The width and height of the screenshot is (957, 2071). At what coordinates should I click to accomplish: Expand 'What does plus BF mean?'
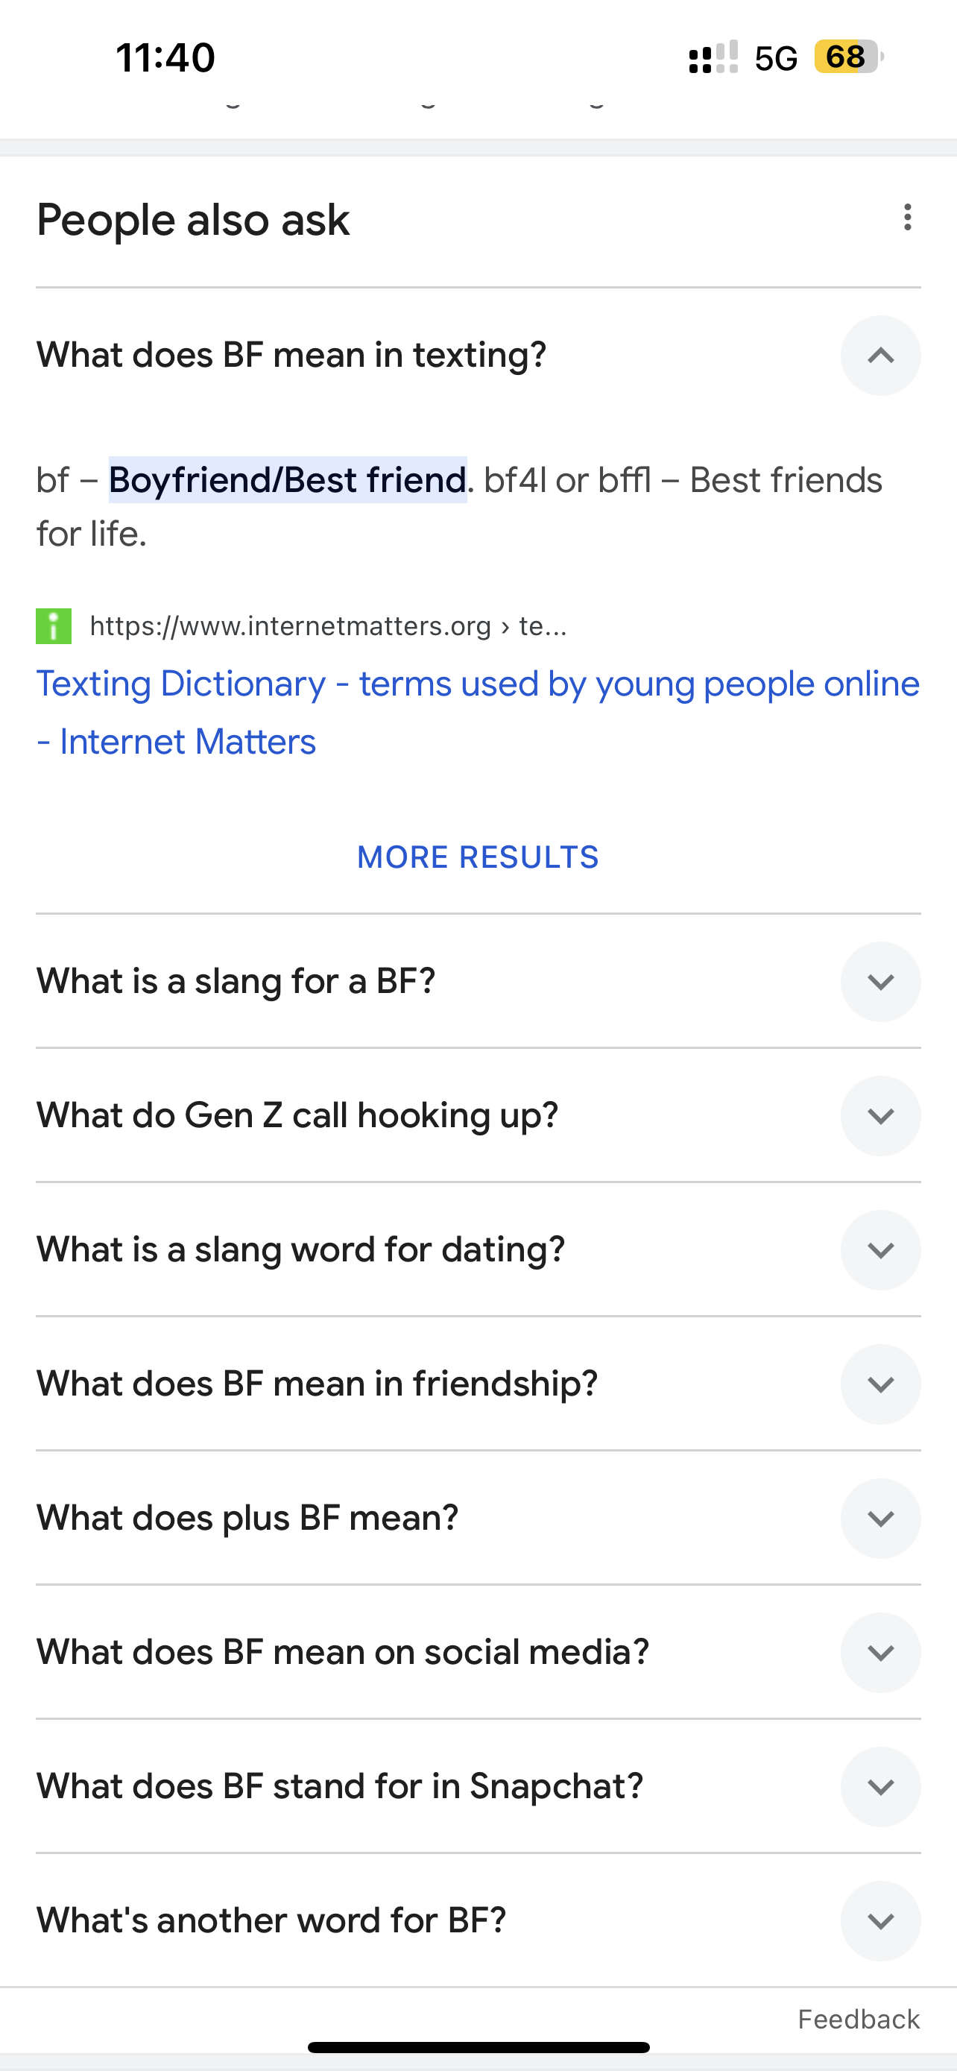pyautogui.click(x=880, y=1519)
